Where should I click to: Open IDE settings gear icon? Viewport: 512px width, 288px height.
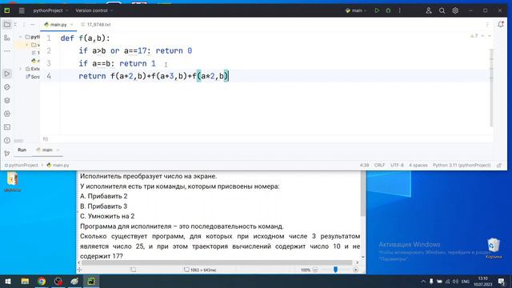click(455, 10)
